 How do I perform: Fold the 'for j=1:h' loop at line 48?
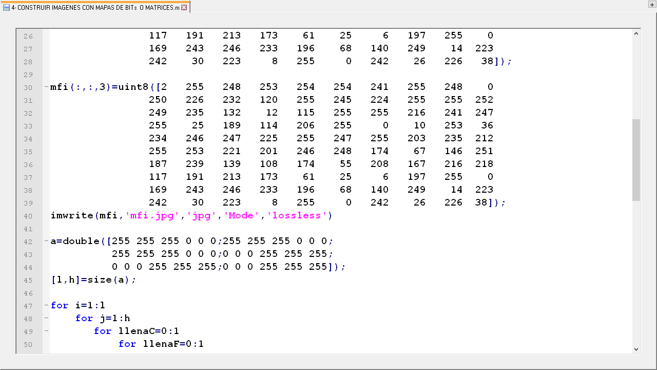(46, 318)
